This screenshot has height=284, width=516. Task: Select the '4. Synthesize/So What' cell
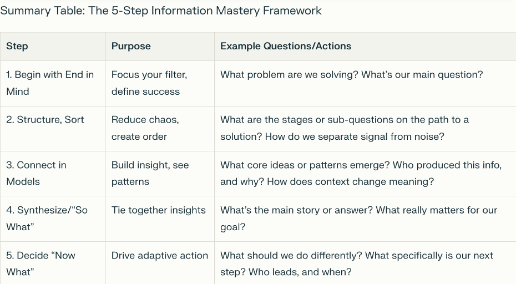(47, 218)
